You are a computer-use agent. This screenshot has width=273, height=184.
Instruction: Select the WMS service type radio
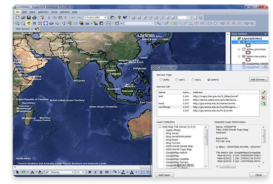pyautogui.click(x=161, y=80)
